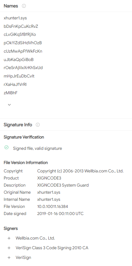Click the XIGNCODE3 System Guard description value
Screen dimensions: 132x266
click(63, 185)
